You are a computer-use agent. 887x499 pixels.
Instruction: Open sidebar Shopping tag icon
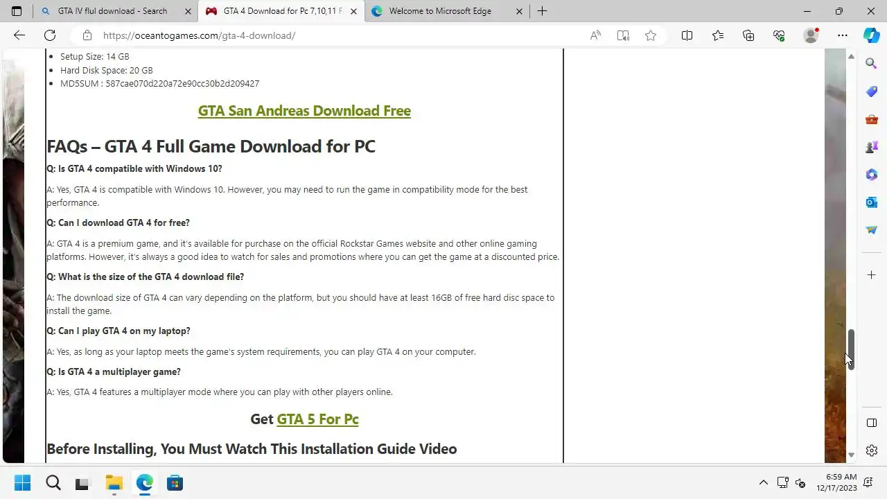tap(872, 91)
